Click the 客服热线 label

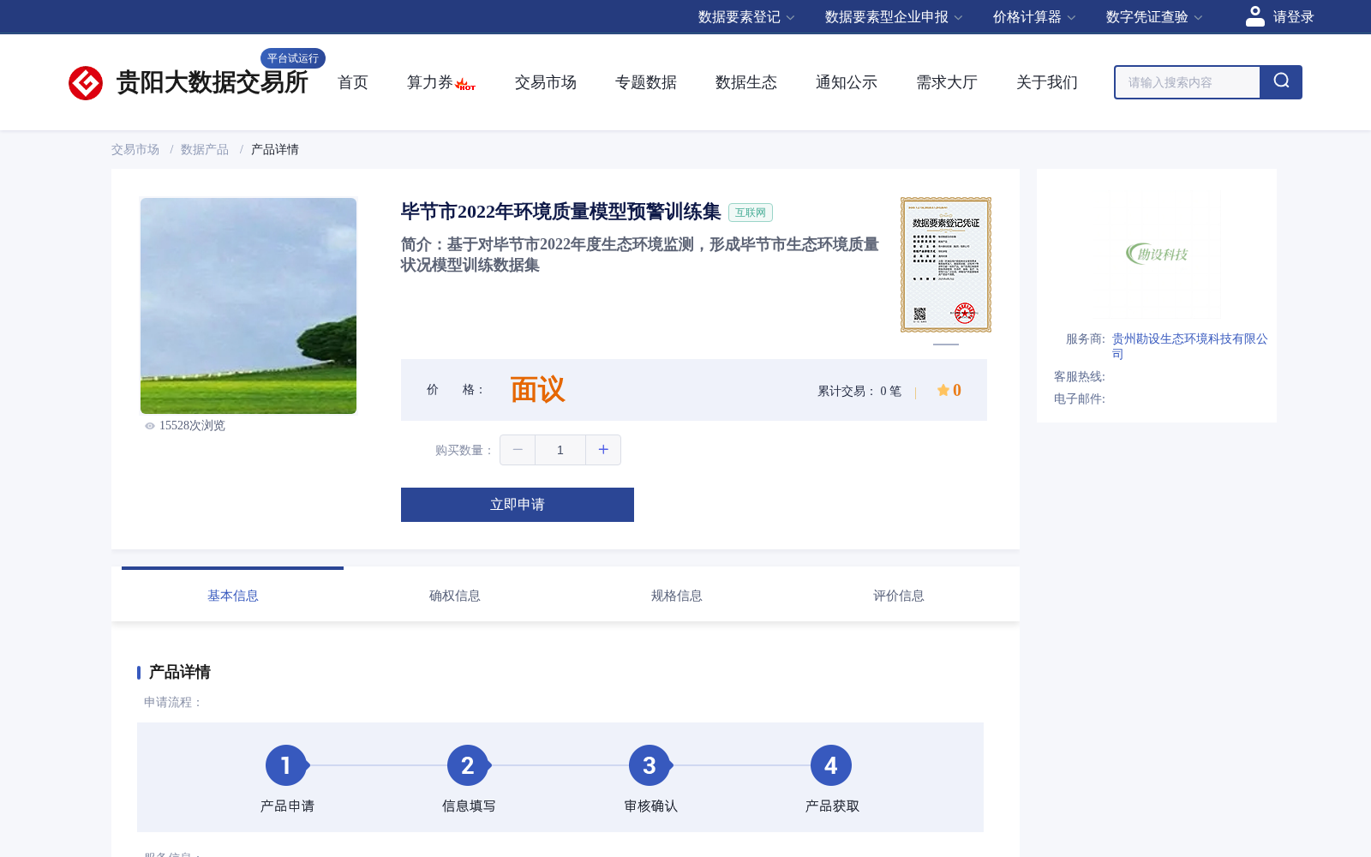coord(1080,376)
